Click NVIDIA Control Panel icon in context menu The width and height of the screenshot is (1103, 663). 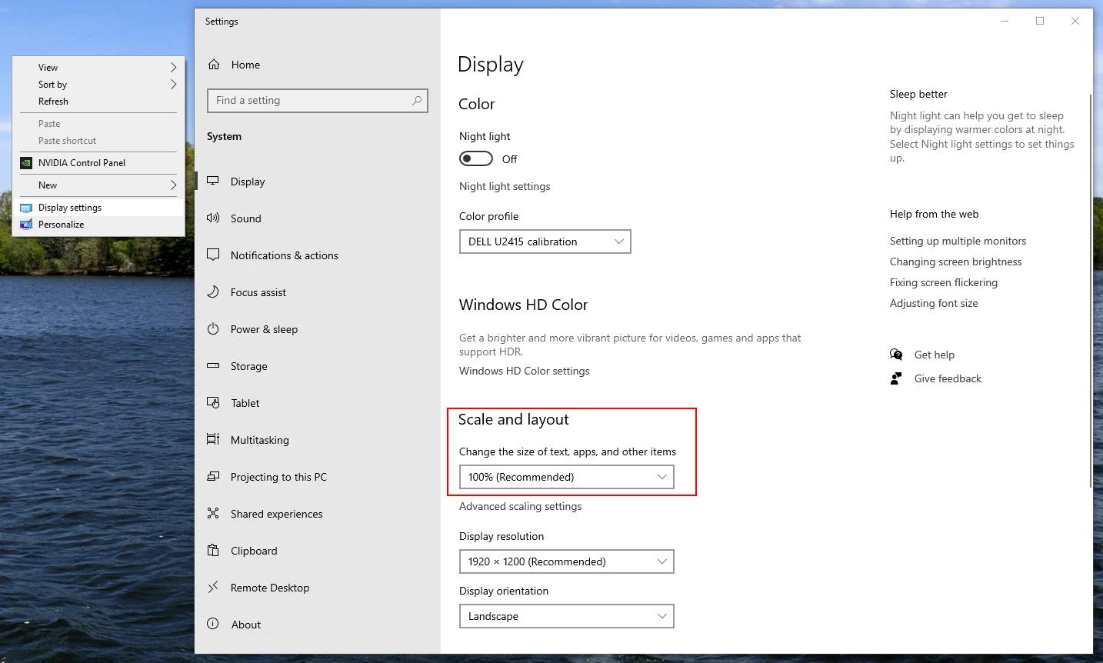(26, 163)
